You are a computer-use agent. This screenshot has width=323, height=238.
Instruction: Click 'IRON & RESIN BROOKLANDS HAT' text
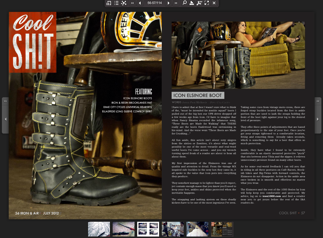(132, 103)
